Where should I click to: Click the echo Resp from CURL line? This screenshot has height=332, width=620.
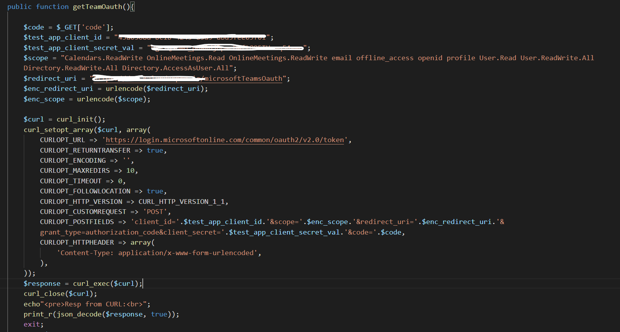pyautogui.click(x=87, y=304)
